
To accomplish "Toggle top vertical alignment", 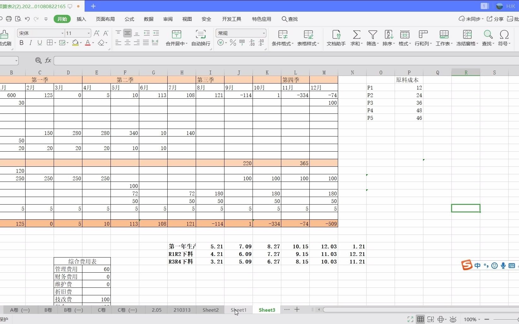I will [x=118, y=33].
